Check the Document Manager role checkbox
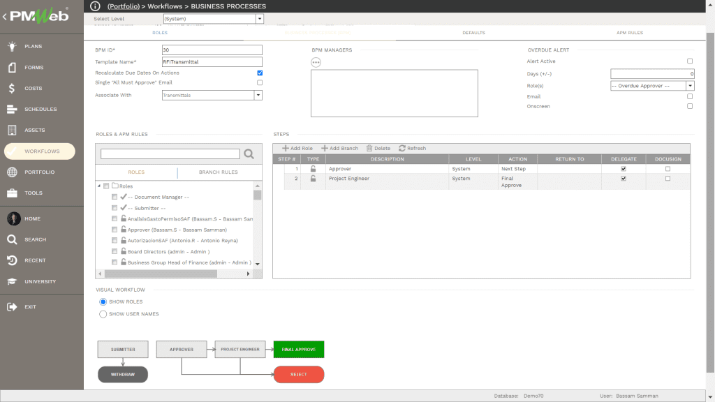715x402 pixels. click(x=115, y=197)
